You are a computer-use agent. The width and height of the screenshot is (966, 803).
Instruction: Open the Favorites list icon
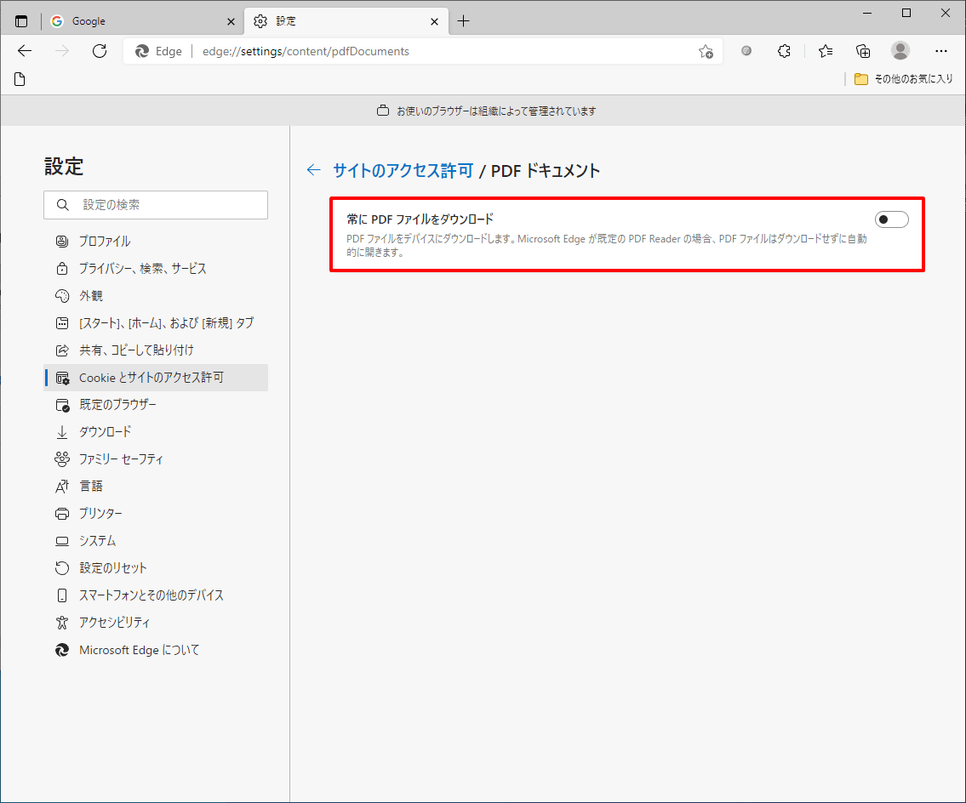pos(825,51)
